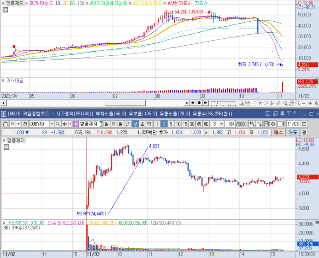
Task: Click the speaker sound icon in the toolbar
Action: tap(65, 124)
